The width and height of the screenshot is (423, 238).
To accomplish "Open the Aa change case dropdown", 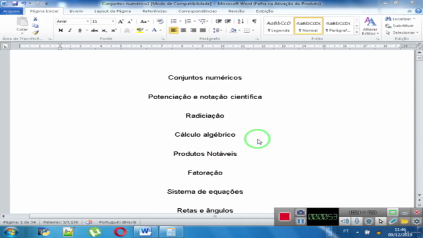I will [x=145, y=21].
